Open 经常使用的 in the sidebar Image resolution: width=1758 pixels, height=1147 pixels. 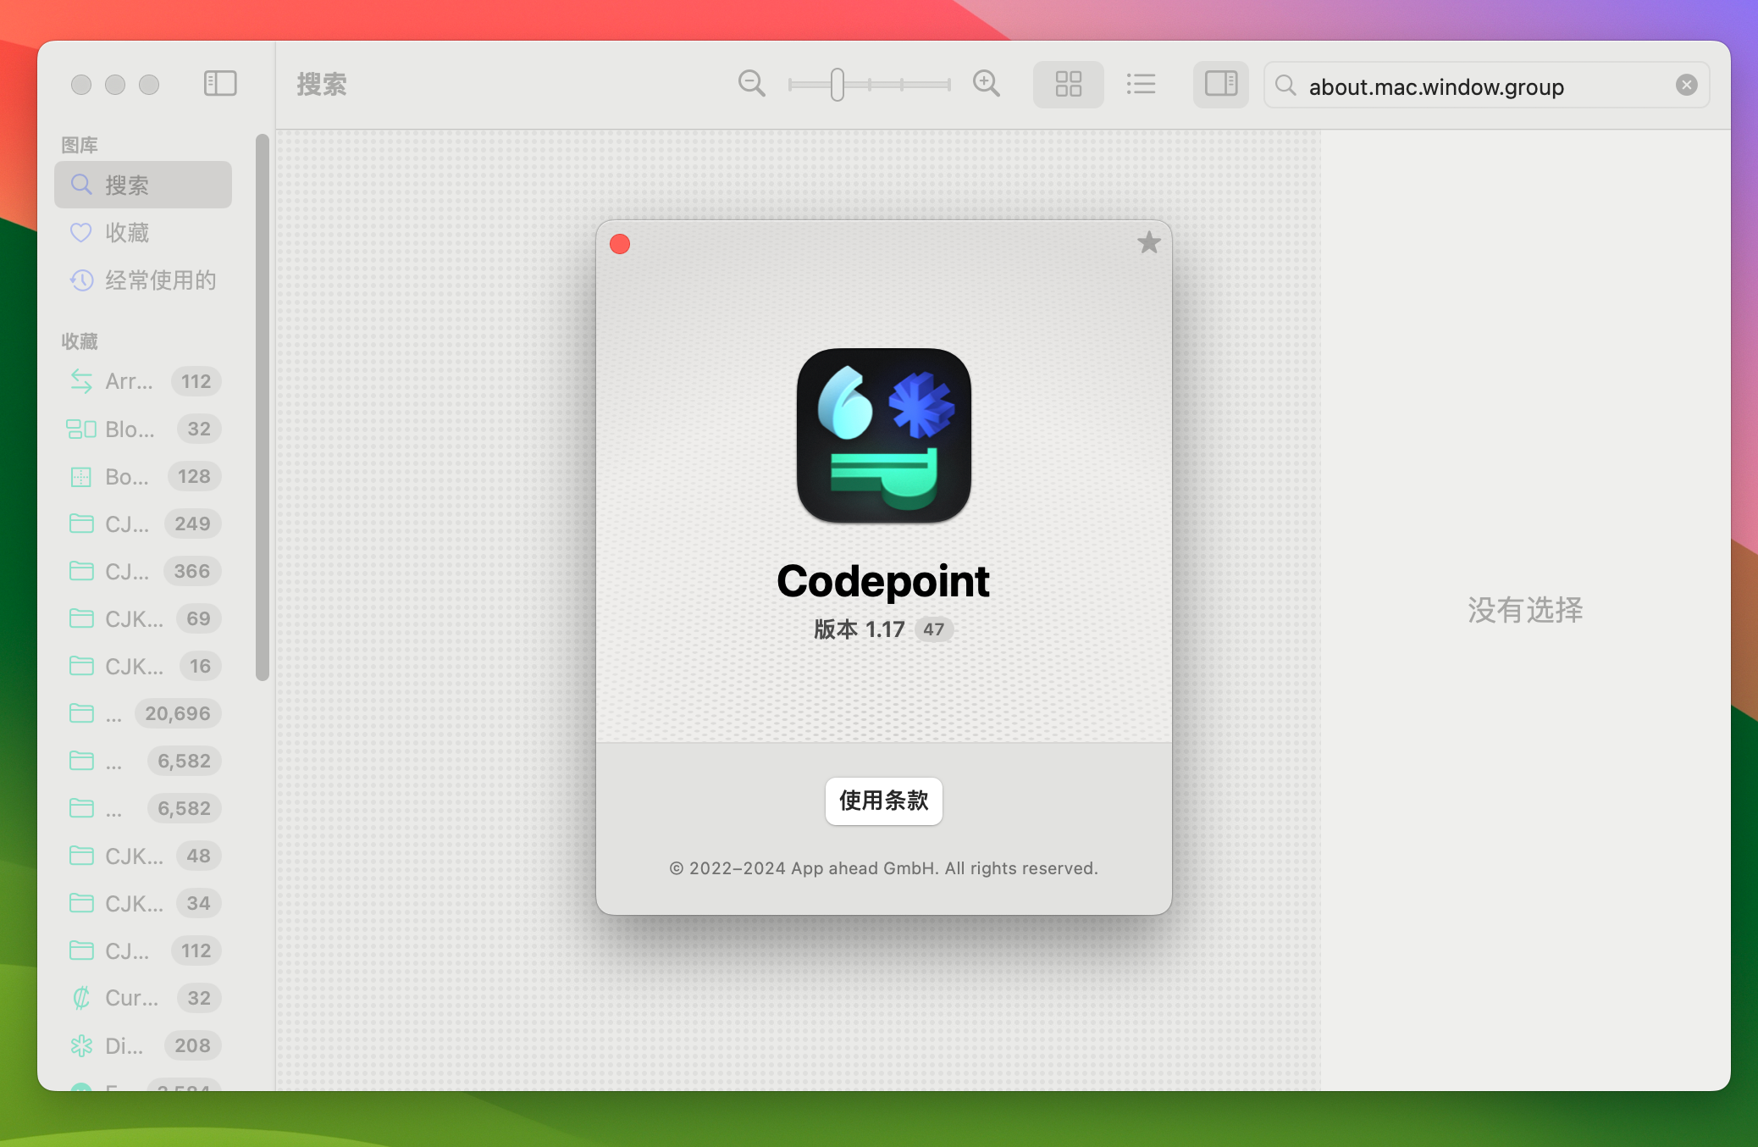point(143,280)
